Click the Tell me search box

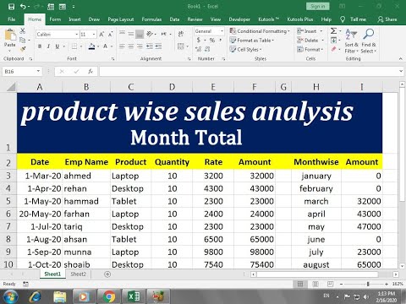pyautogui.click(x=354, y=19)
